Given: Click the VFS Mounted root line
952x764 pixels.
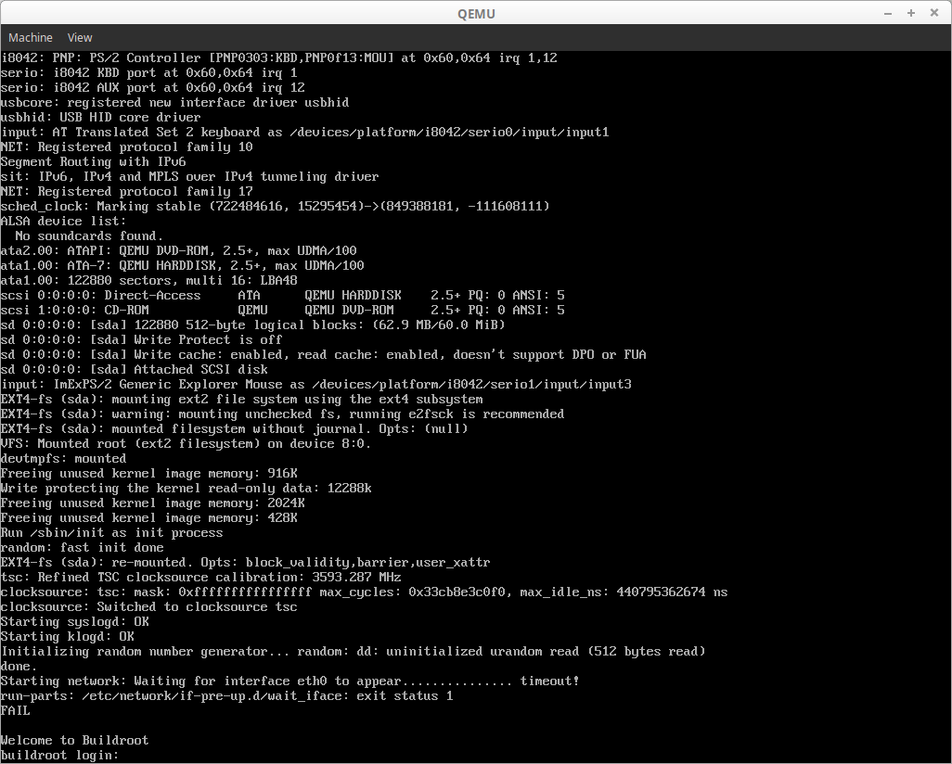Looking at the screenshot, I should (x=186, y=443).
